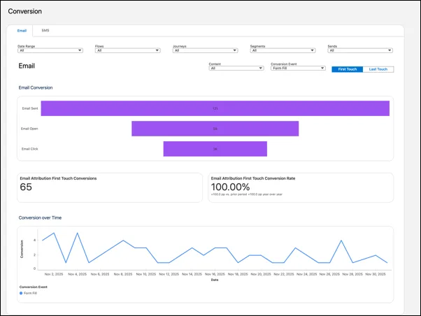This screenshot has height=316, width=421.
Task: Click the blue Form-Fill legend dot
Action: pyautogui.click(x=21, y=293)
